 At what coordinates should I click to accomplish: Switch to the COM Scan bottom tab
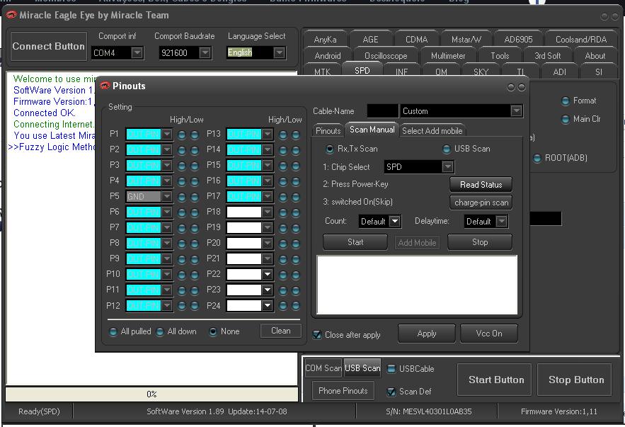coord(323,368)
